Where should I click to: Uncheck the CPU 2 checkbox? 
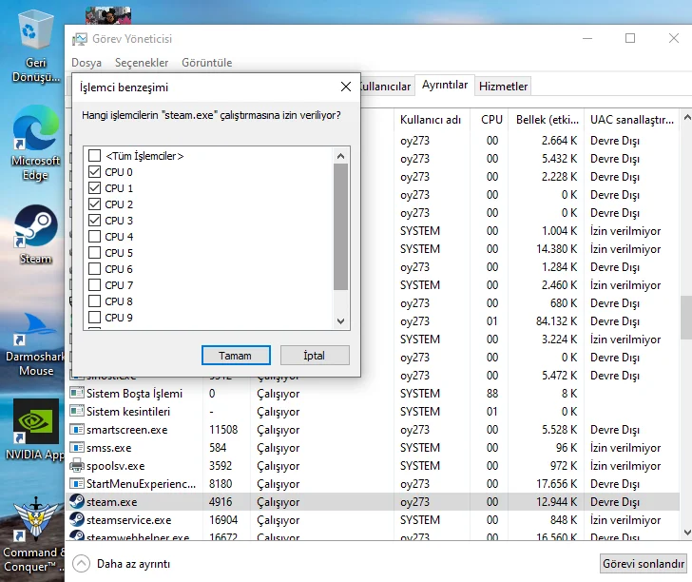(94, 204)
